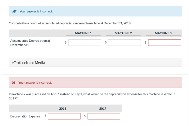Viewport: 189px width, 126px height.
Task: Click the Machine 2 accumulated depreciation field
Action: click(x=125, y=43)
